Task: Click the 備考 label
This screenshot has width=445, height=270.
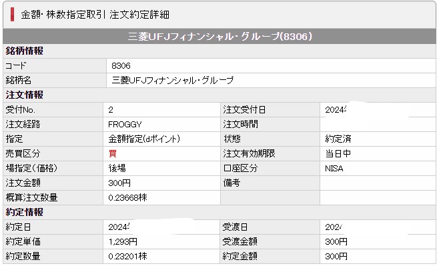Action: click(232, 183)
